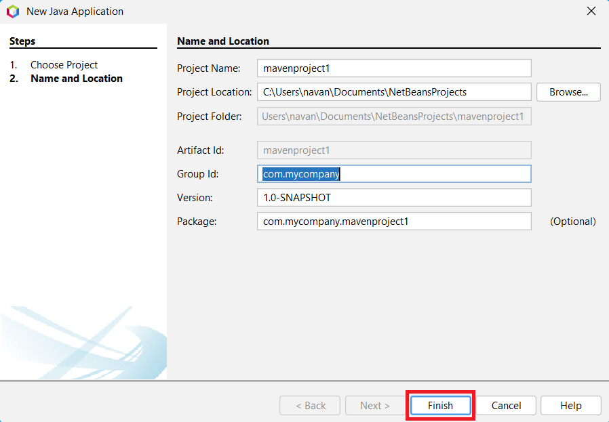
Task: Select the 'Name and Location' step in Steps list
Action: tap(77, 79)
